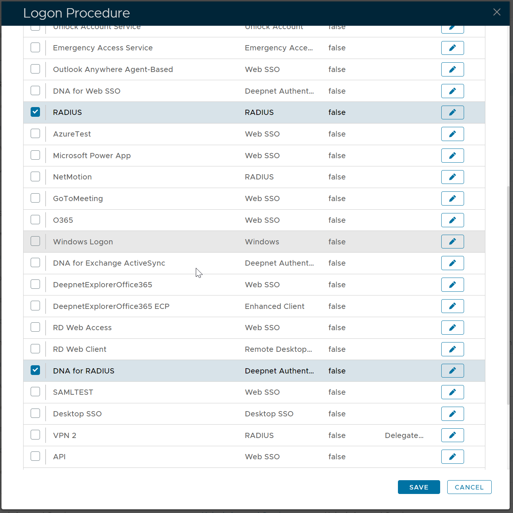Open edit pencil for RADIUS row

tap(452, 112)
